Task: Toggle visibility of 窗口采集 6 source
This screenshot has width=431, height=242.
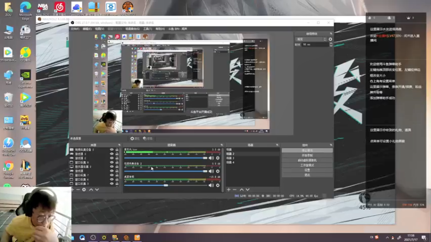Action: tap(112, 180)
